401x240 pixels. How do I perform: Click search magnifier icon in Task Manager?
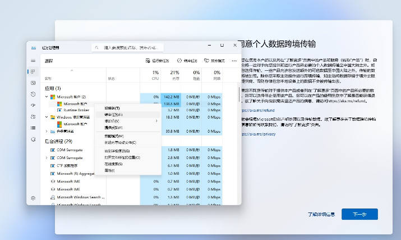click(96, 48)
